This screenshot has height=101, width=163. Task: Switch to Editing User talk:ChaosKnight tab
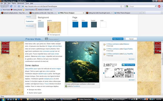[99, 13]
